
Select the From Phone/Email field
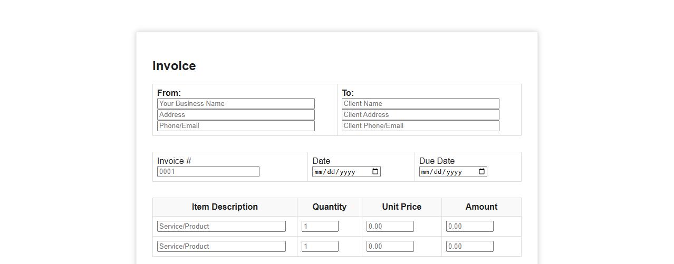pos(236,125)
